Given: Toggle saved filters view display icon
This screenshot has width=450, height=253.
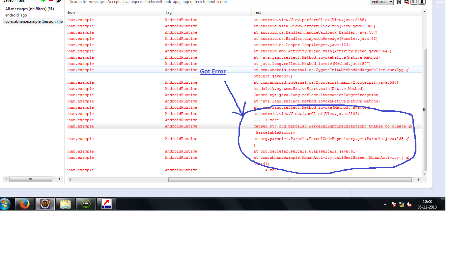Looking at the screenshot, I should coord(414,2).
